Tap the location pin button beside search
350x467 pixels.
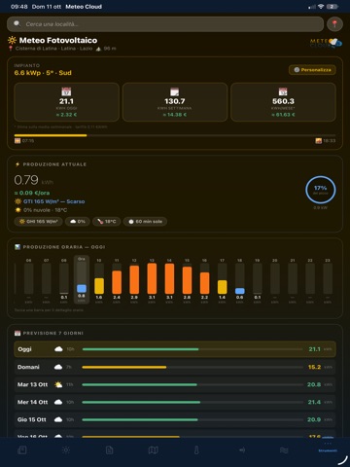click(x=334, y=24)
